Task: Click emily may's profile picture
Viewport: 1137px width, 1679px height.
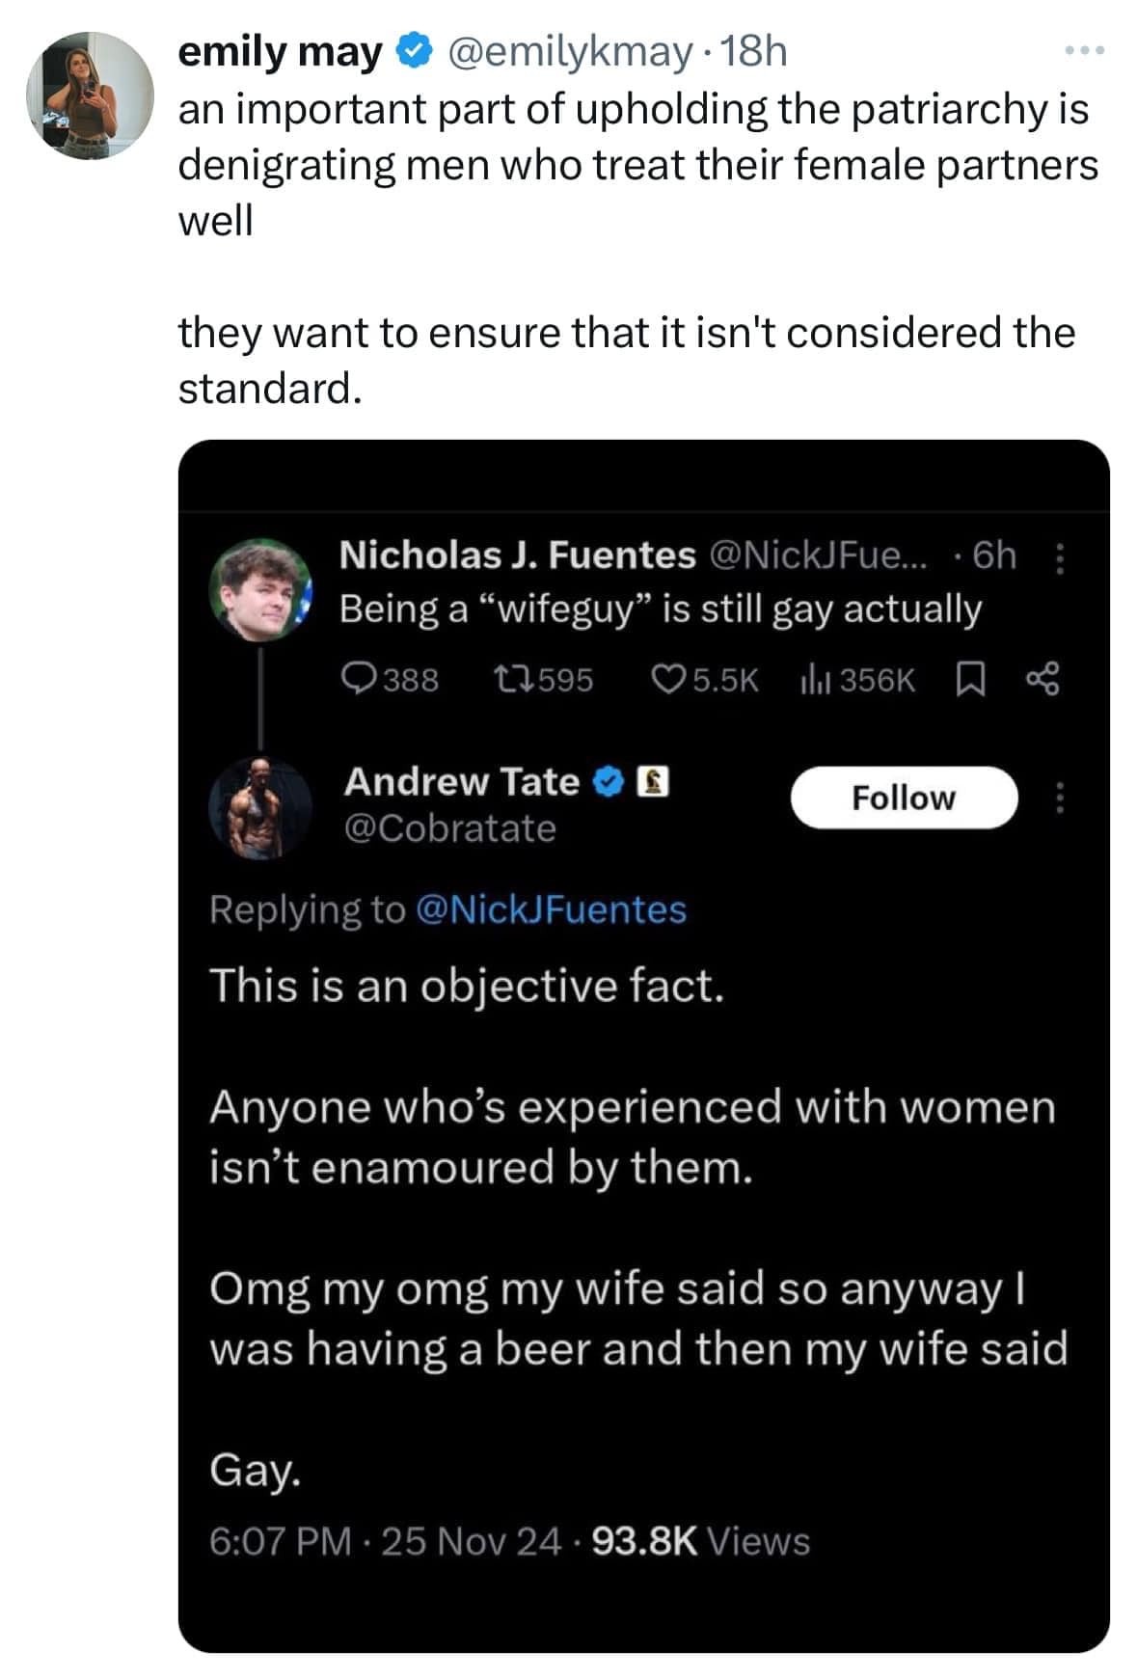Action: (x=89, y=95)
